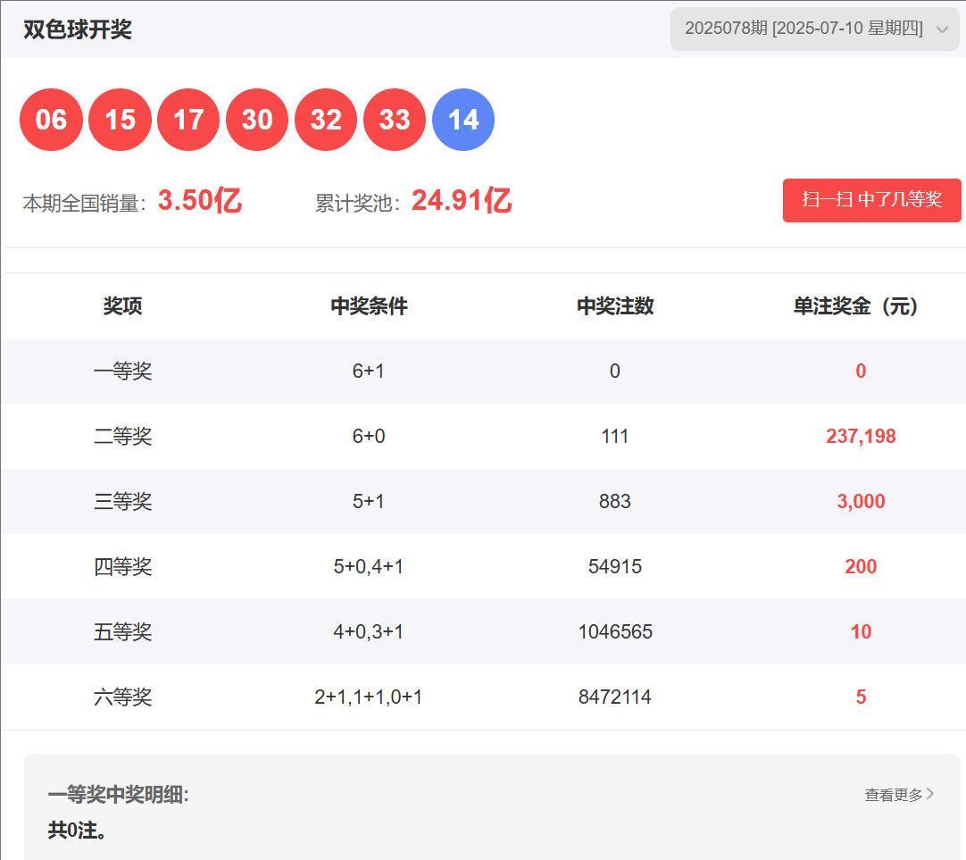Viewport: 966px width, 860px height.
Task: Click blue ball number 14
Action: [463, 120]
